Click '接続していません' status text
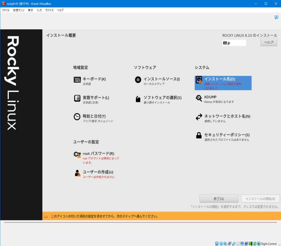Screen dimensions: 281x246 click(215, 121)
